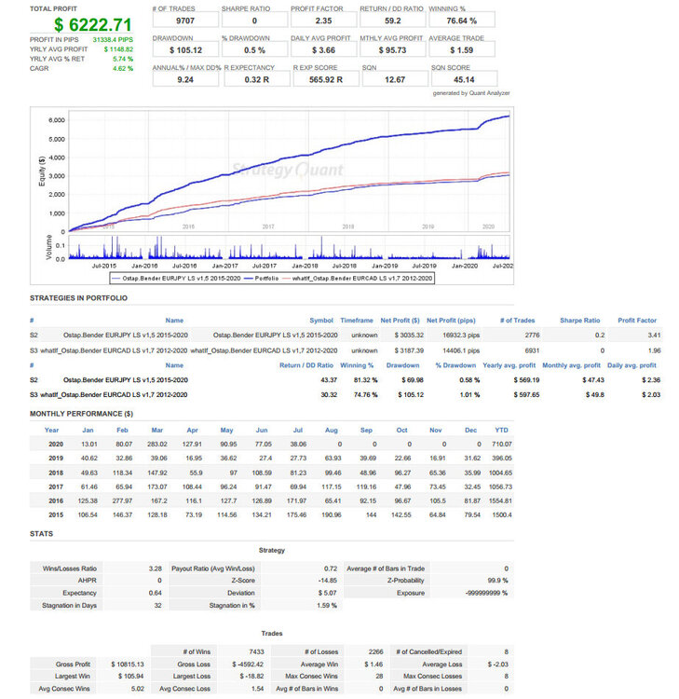Screen dimensions: 679x699
Task: Click the Portfolio entry in chart legend
Action: pos(261,278)
